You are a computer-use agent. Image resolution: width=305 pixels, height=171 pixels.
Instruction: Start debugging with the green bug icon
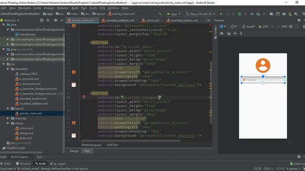pyautogui.click(x=239, y=14)
